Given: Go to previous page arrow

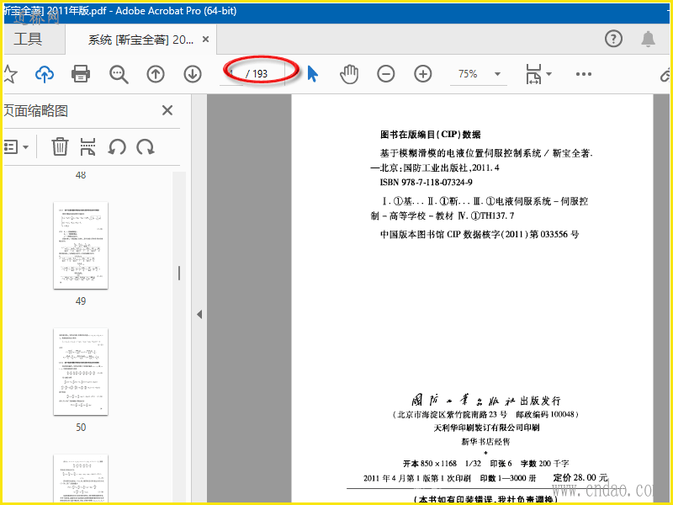Looking at the screenshot, I should click(x=156, y=74).
